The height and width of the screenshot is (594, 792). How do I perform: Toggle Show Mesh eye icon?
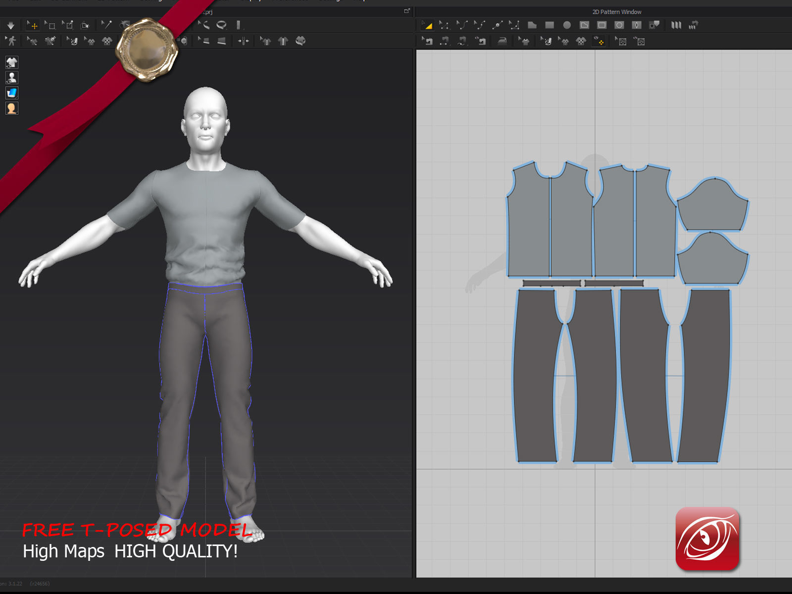point(639,41)
